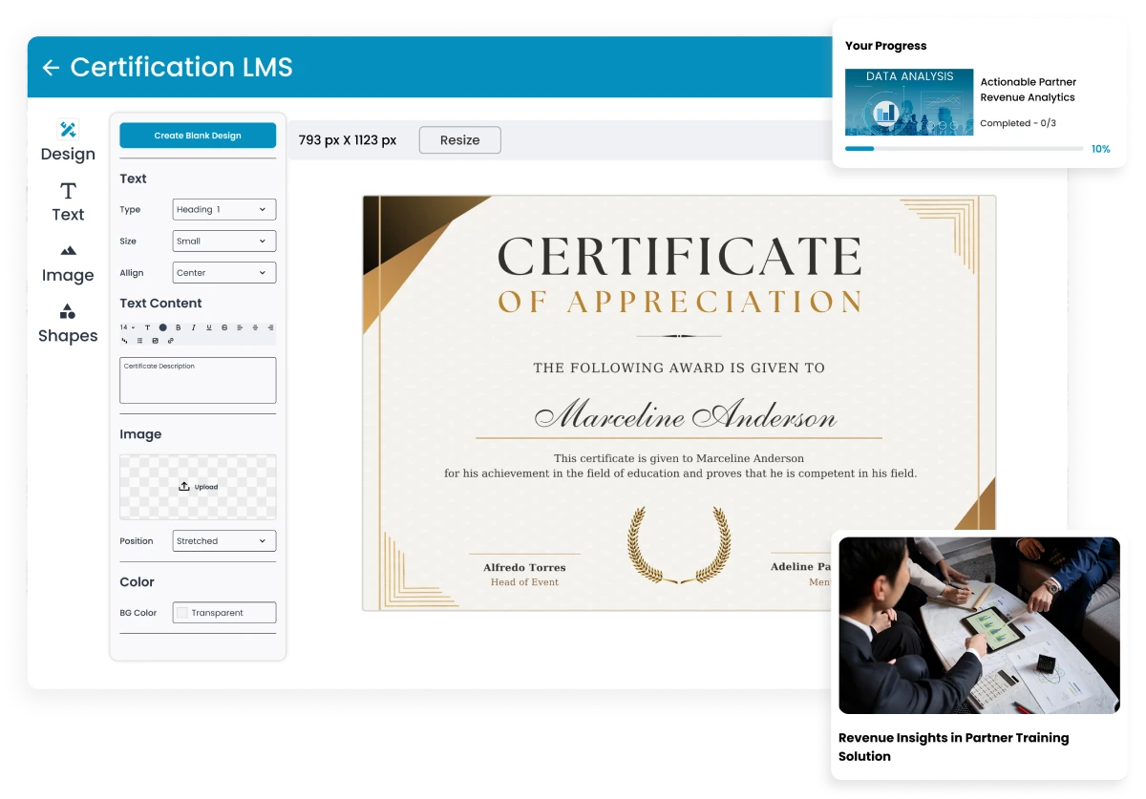The image size is (1146, 799).
Task: Select the Text tool in the sidebar
Action: [67, 201]
